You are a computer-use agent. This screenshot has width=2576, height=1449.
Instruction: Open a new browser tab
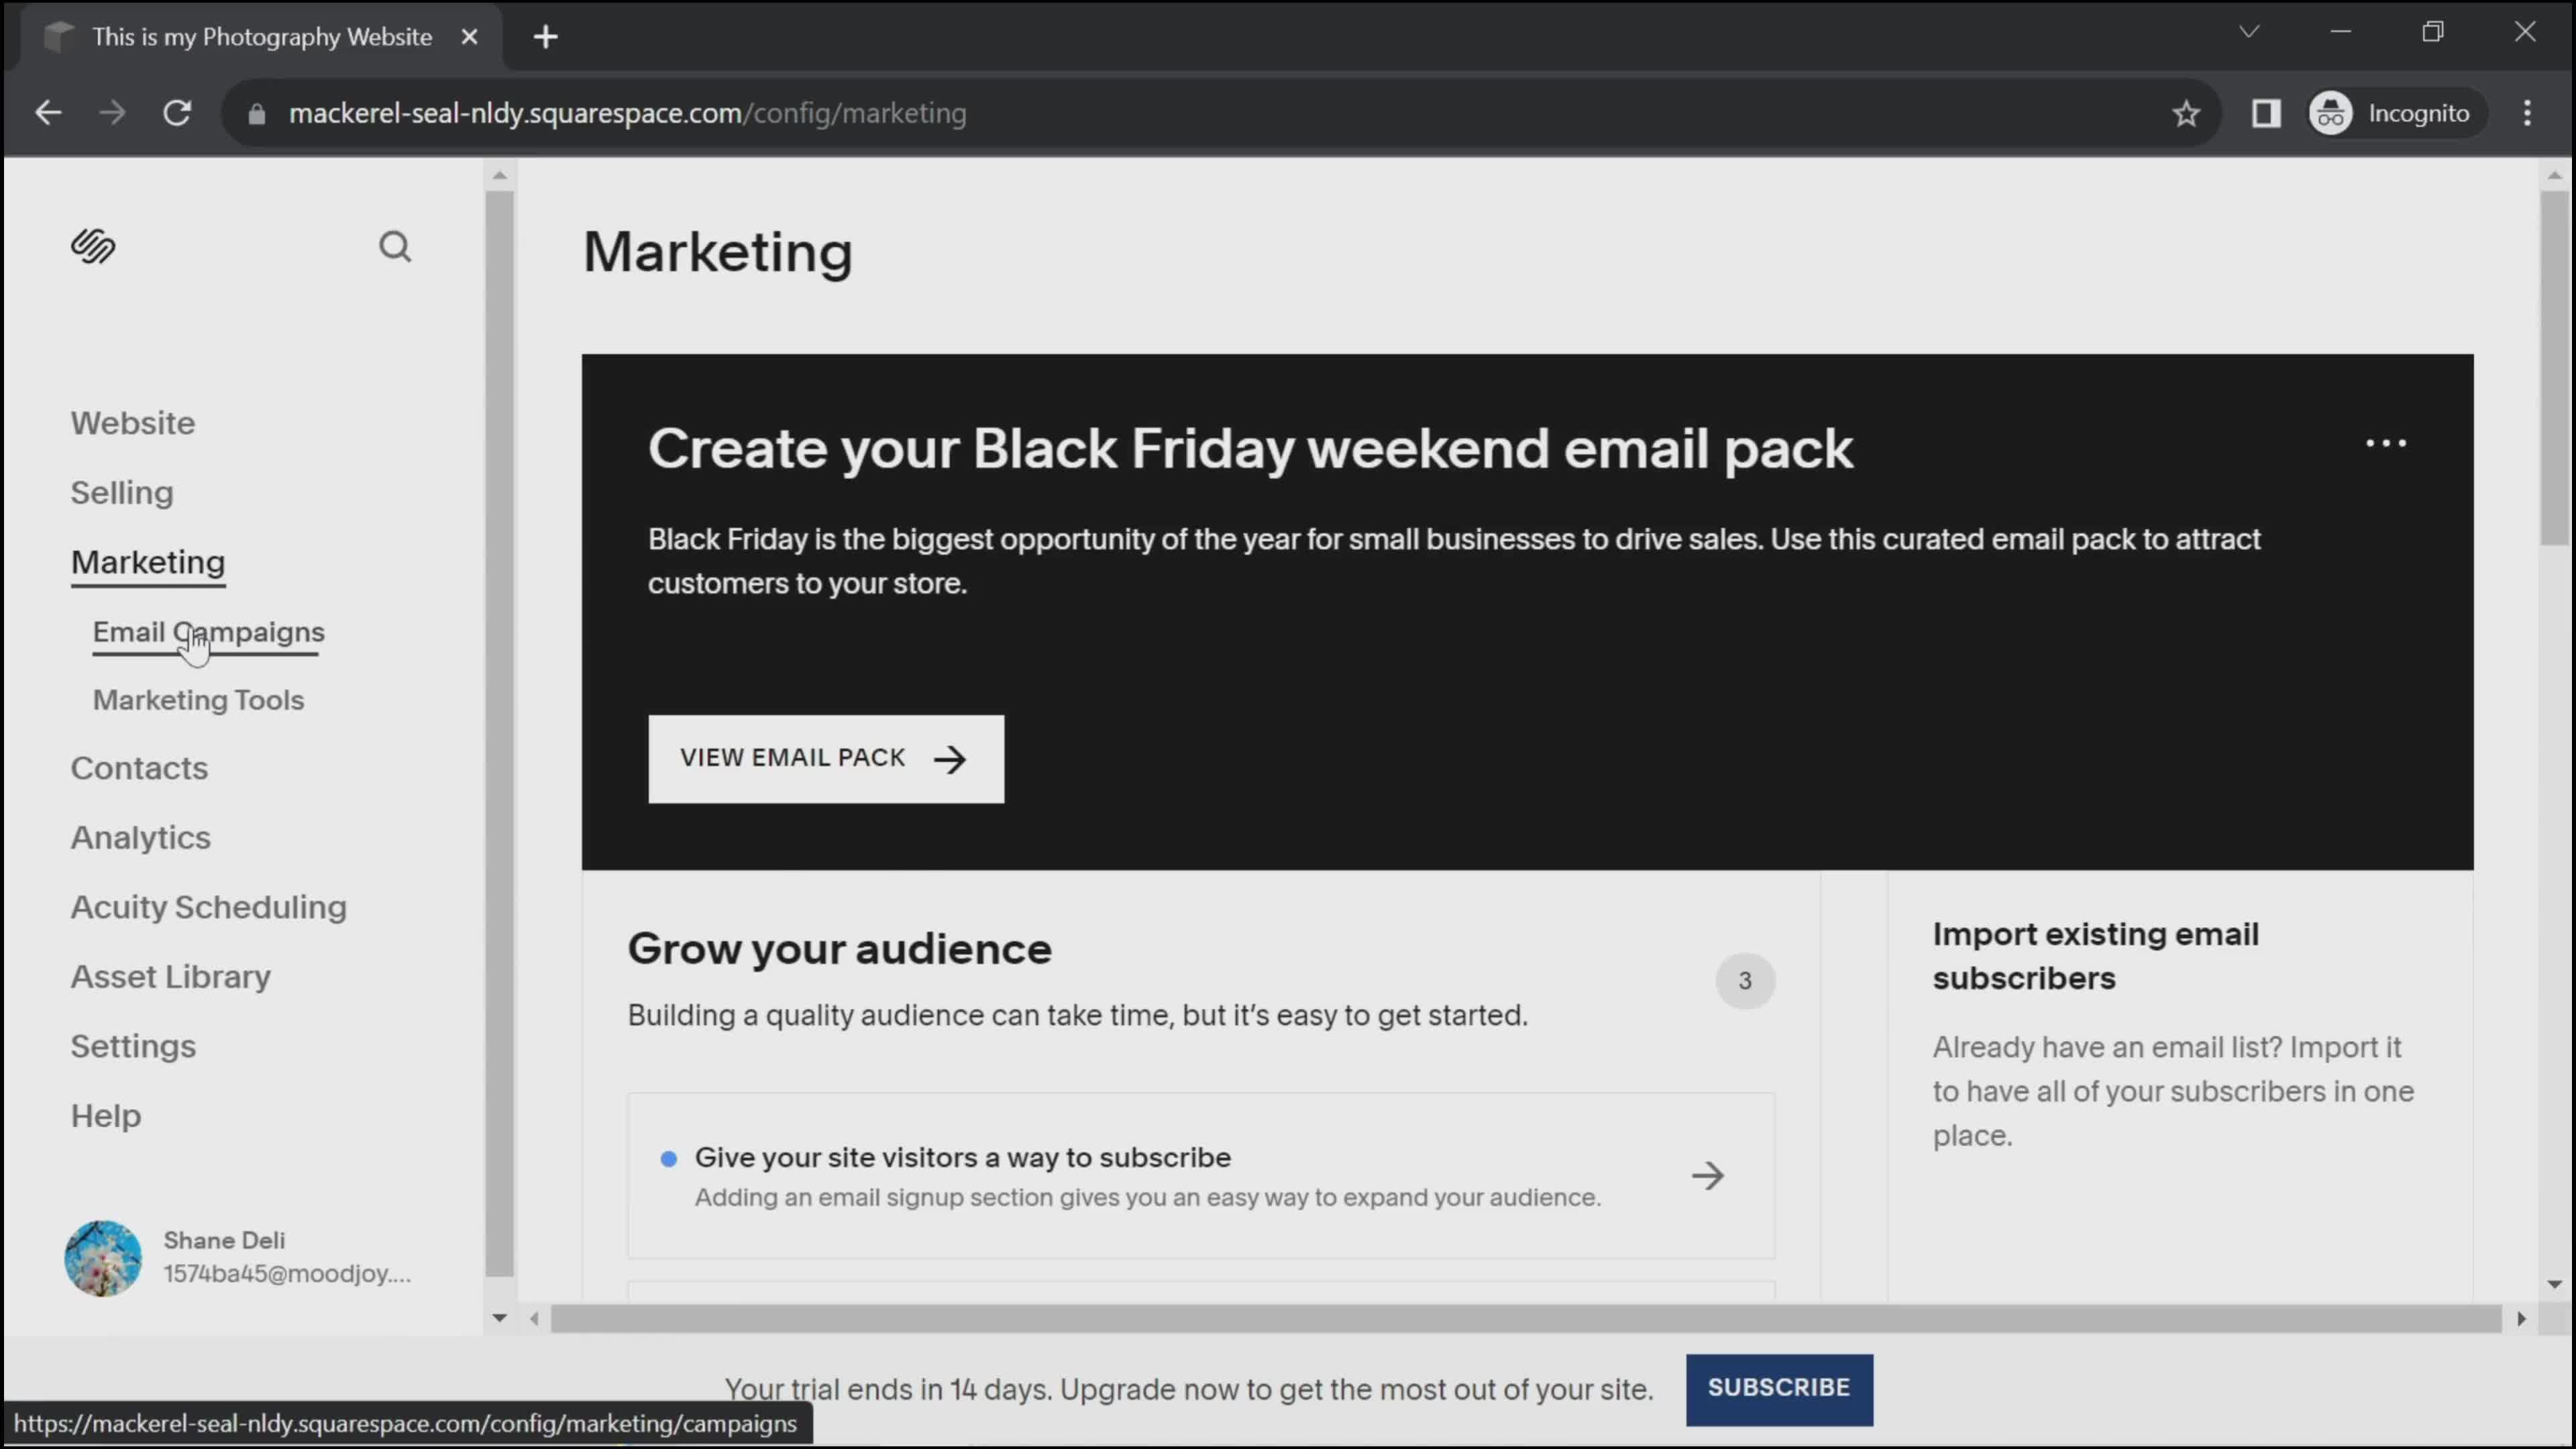pos(545,37)
